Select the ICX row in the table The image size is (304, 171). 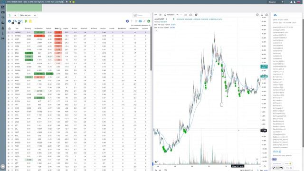click(x=78, y=98)
